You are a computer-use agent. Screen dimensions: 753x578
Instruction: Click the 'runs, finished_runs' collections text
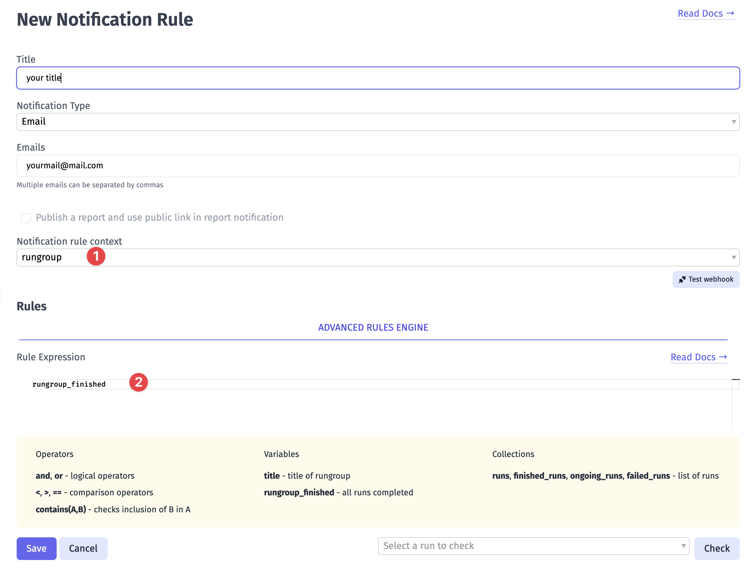(605, 476)
